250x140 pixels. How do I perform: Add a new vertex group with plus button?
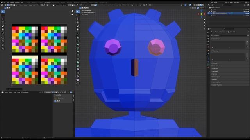247,42
